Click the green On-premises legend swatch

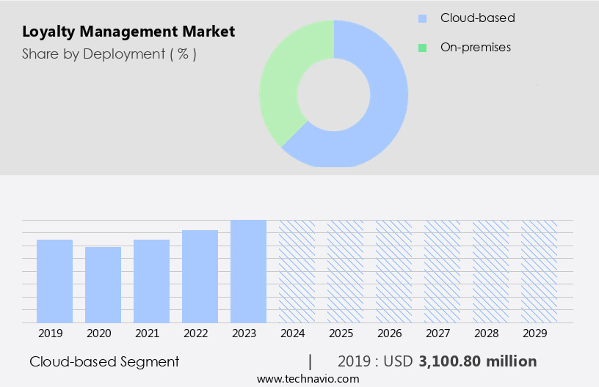[422, 48]
